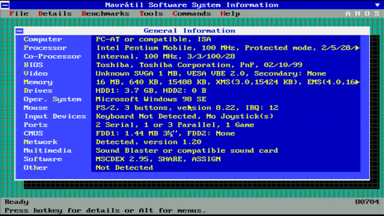The image size is (384, 216).
Task: Click 'Not Detected' in Other row
Action: [x=124, y=168]
